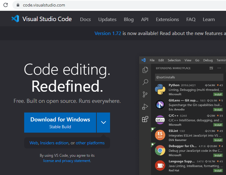Select the Language Supp... title
The height and width of the screenshot is (175, 226).
[x=182, y=161]
